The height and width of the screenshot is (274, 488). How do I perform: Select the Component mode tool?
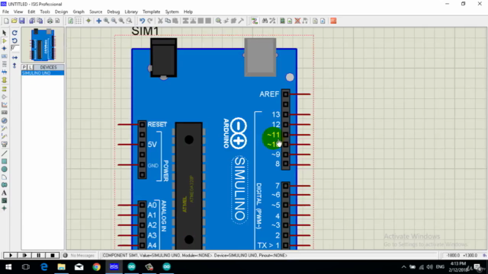coord(5,40)
